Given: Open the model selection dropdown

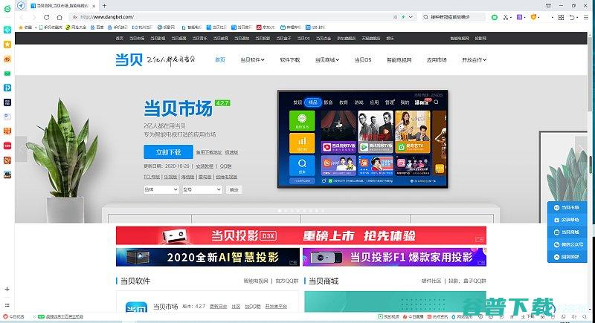Looking at the screenshot, I should click(202, 189).
